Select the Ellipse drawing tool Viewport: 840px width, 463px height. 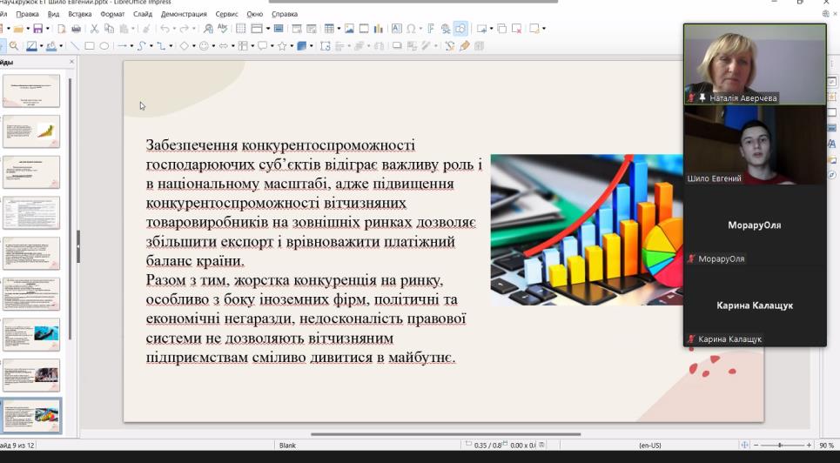[104, 46]
